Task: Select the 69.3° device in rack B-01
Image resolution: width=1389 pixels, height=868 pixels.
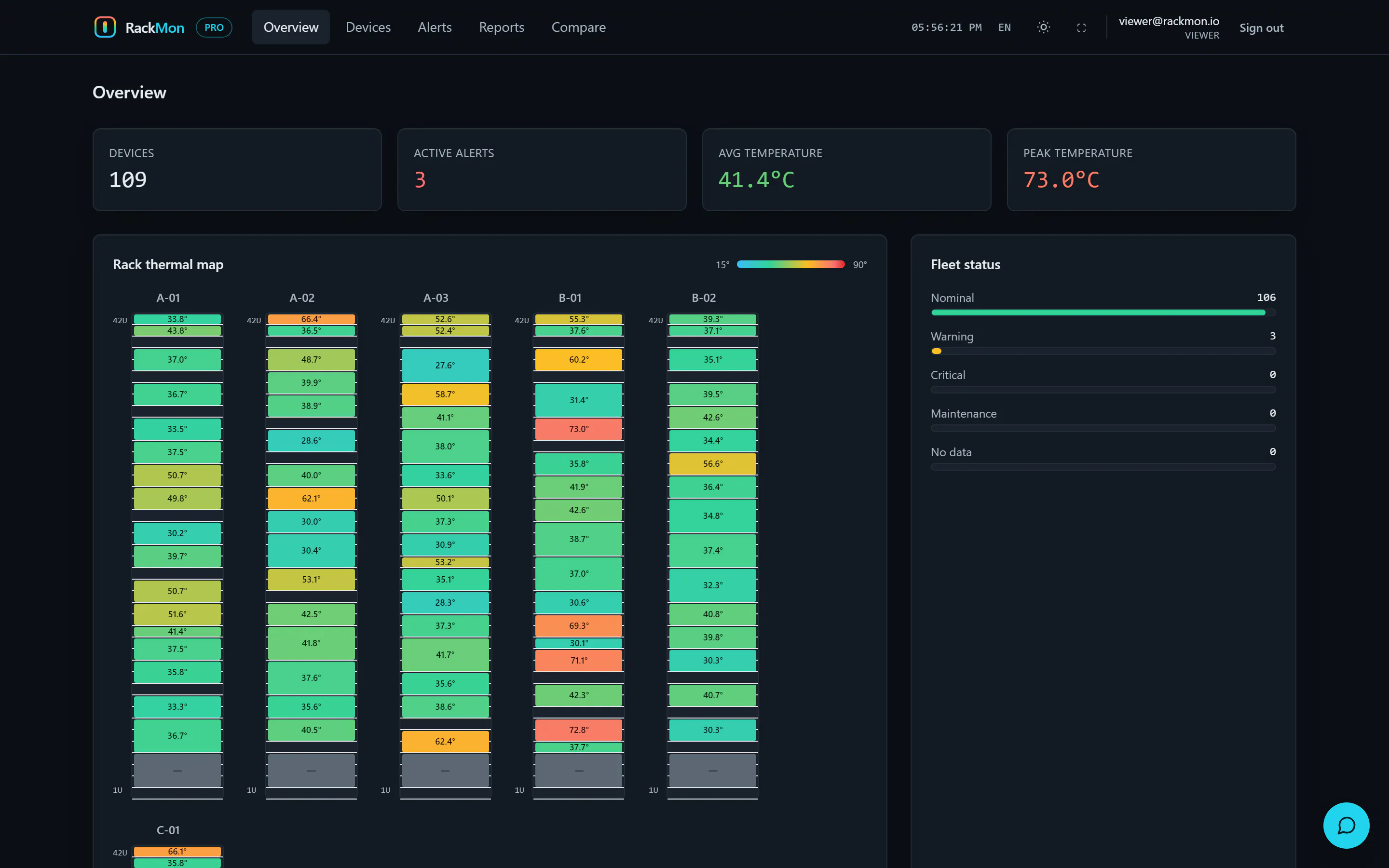Action: point(579,626)
